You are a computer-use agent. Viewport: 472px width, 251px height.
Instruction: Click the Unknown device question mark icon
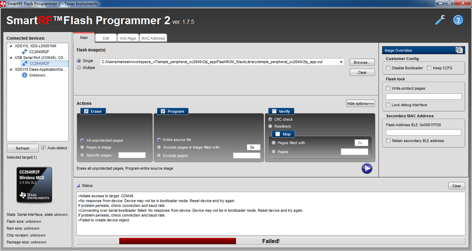(x=25, y=75)
